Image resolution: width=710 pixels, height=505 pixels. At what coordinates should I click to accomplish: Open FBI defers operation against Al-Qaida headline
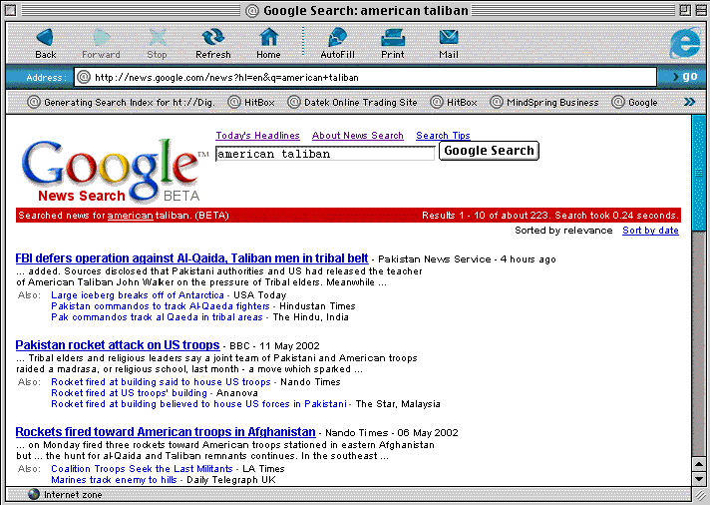click(x=191, y=257)
